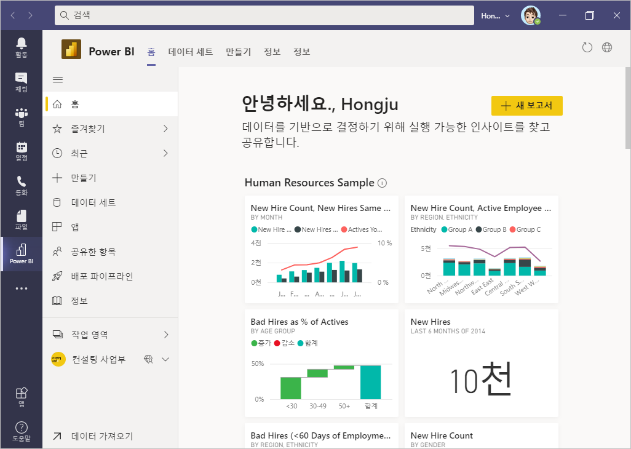Open New Hire Count by Region tile

482,250
